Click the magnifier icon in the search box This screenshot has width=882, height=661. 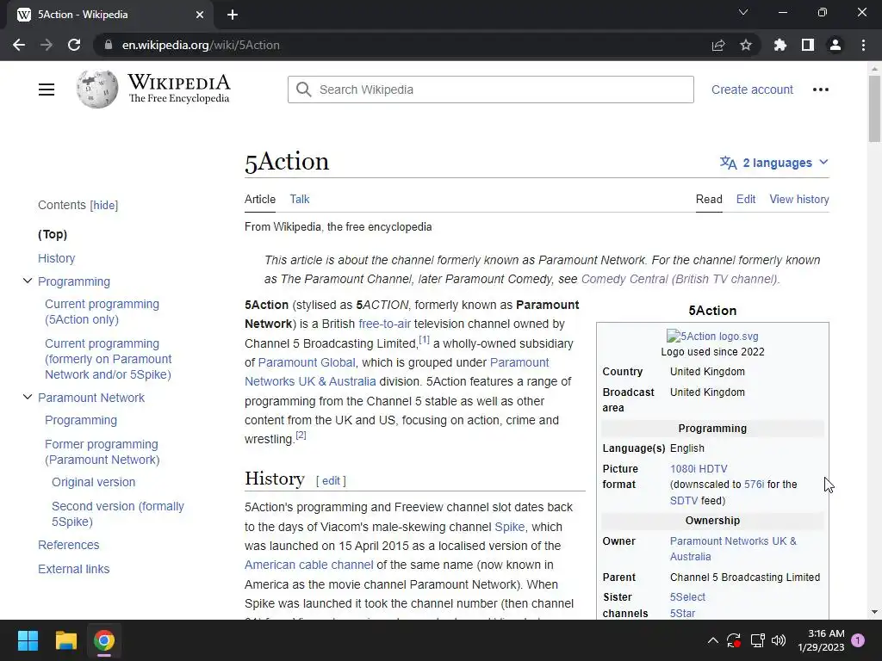[x=304, y=90]
